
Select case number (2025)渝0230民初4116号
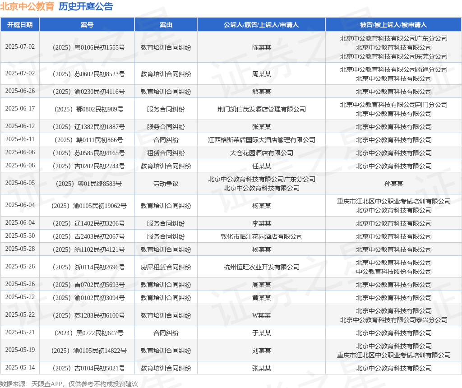(x=89, y=92)
